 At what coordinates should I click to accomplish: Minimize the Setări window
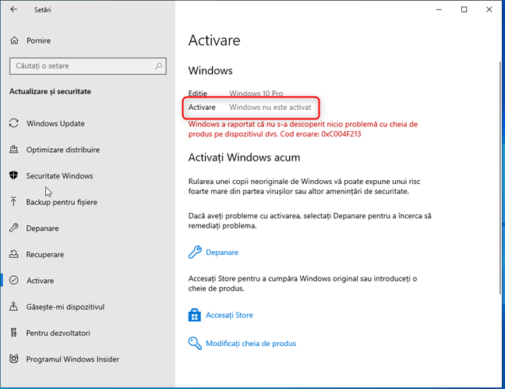[439, 9]
